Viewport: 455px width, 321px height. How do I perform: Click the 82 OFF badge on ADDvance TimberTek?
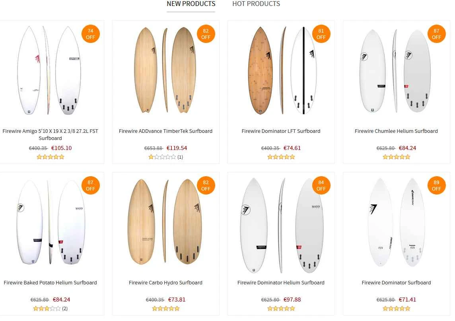pos(206,34)
